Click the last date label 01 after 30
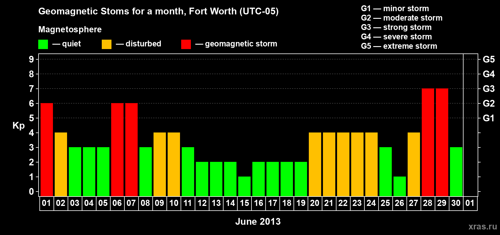Screen dimensions: 500x235 pos(470,203)
